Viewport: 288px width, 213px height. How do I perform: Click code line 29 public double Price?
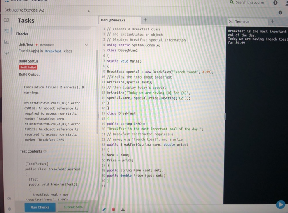point(136,176)
